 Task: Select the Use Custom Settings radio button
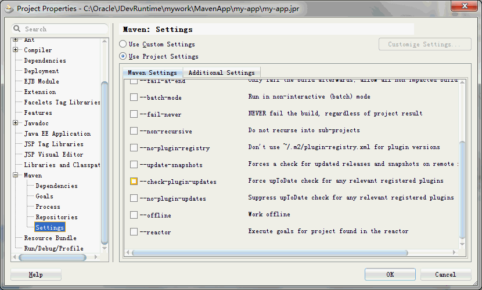pyautogui.click(x=123, y=44)
